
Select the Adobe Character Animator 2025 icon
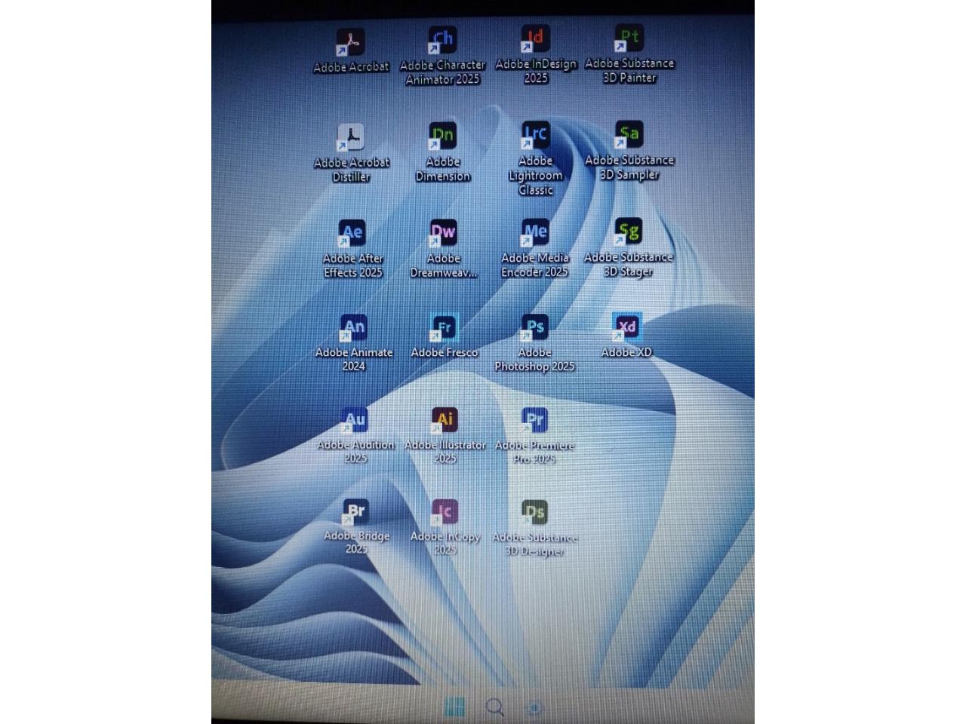pos(443,41)
